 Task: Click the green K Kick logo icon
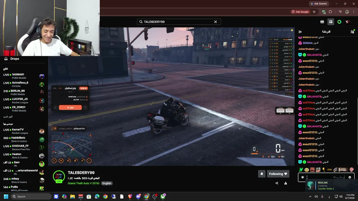click(x=339, y=22)
